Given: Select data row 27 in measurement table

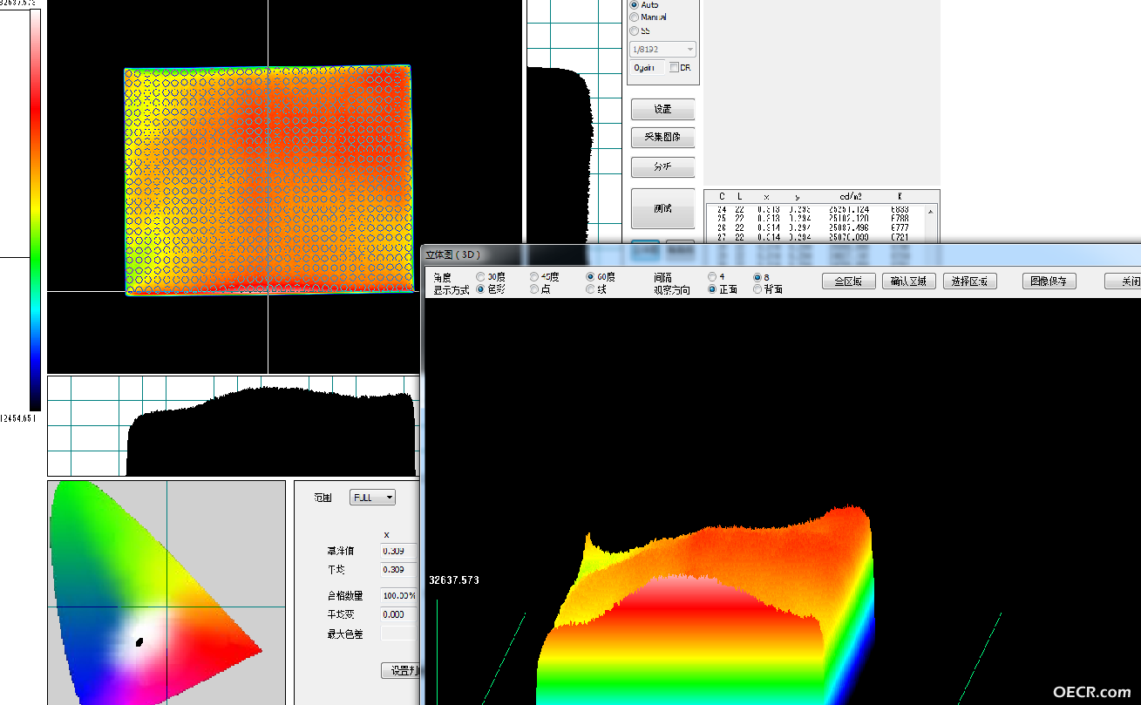Looking at the screenshot, I should click(814, 237).
